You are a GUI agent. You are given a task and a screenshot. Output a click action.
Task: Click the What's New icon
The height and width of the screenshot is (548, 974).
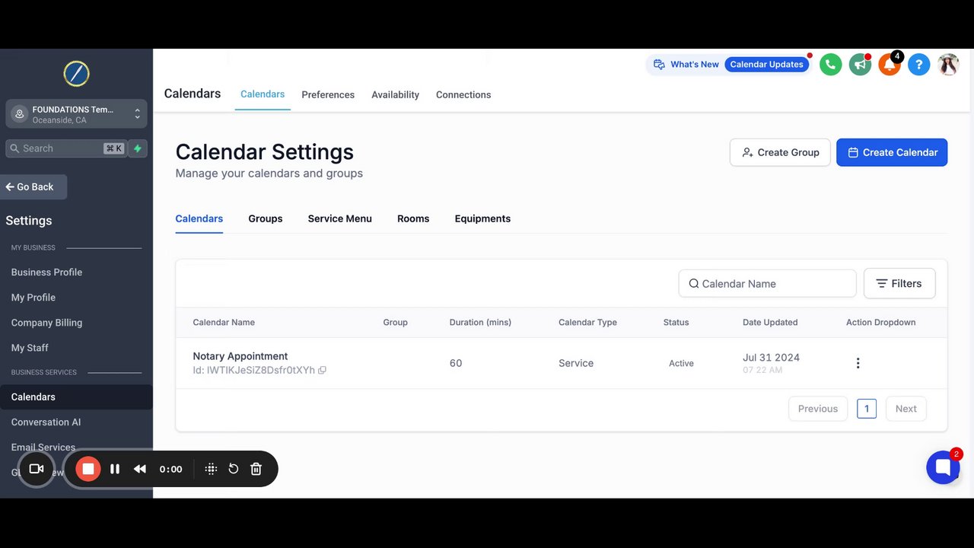click(659, 65)
